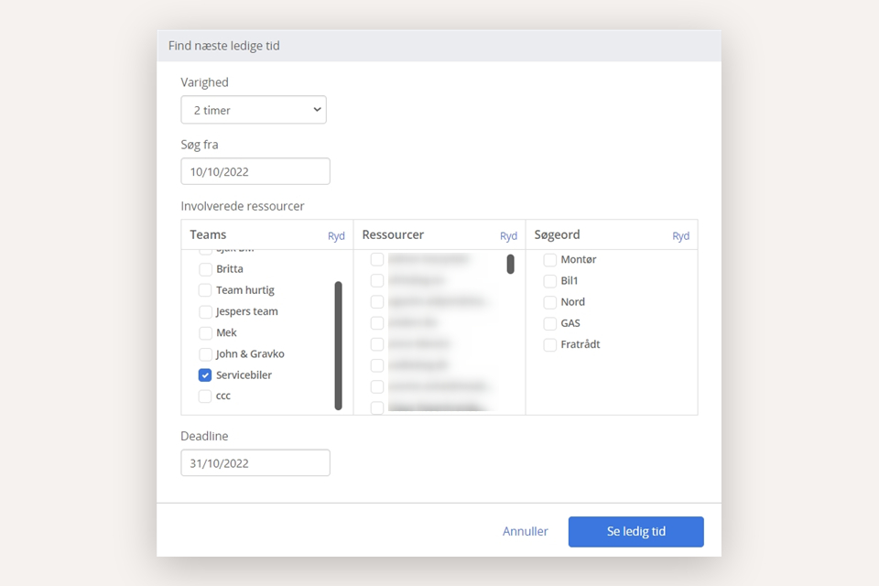The image size is (879, 586).
Task: Check the John & Gravko checkbox
Action: point(205,354)
